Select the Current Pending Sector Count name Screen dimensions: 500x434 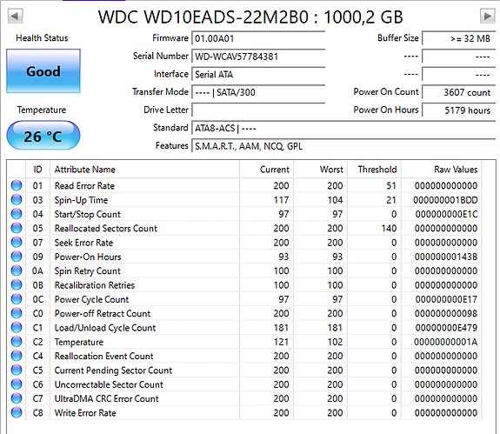click(x=113, y=371)
